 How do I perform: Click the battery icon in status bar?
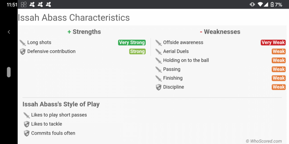tap(272, 4)
